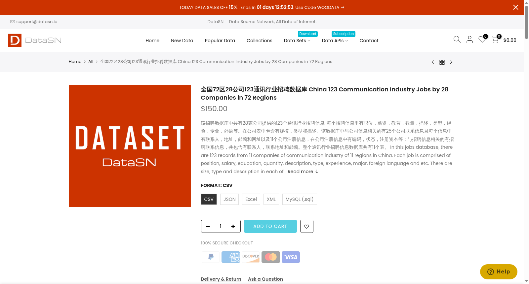Open the product grid view icon
The height and width of the screenshot is (284, 529).
click(442, 62)
